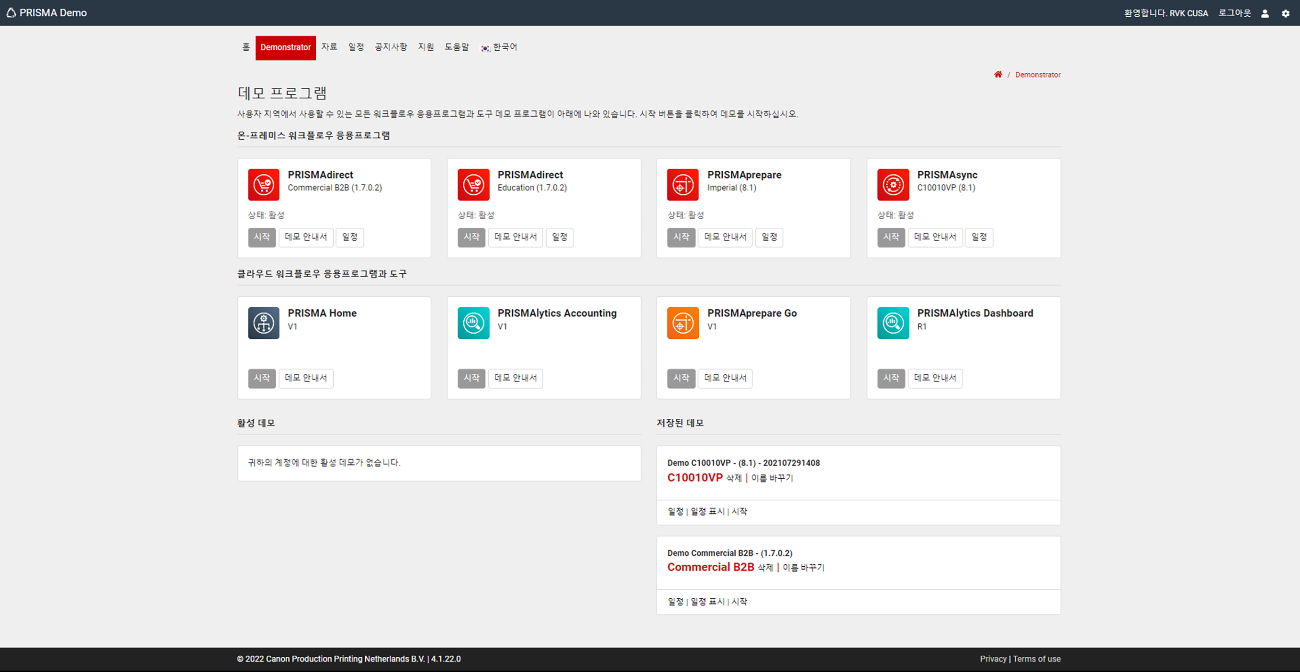
Task: Start the PRISMAprepare Imperial demo
Action: click(x=681, y=237)
